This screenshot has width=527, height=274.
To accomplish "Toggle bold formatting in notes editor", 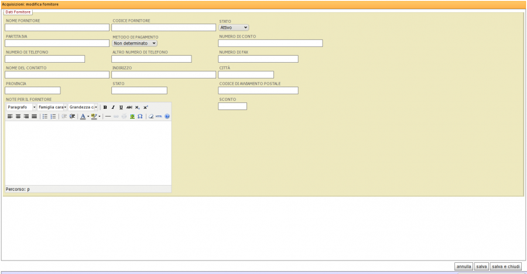I will [105, 107].
